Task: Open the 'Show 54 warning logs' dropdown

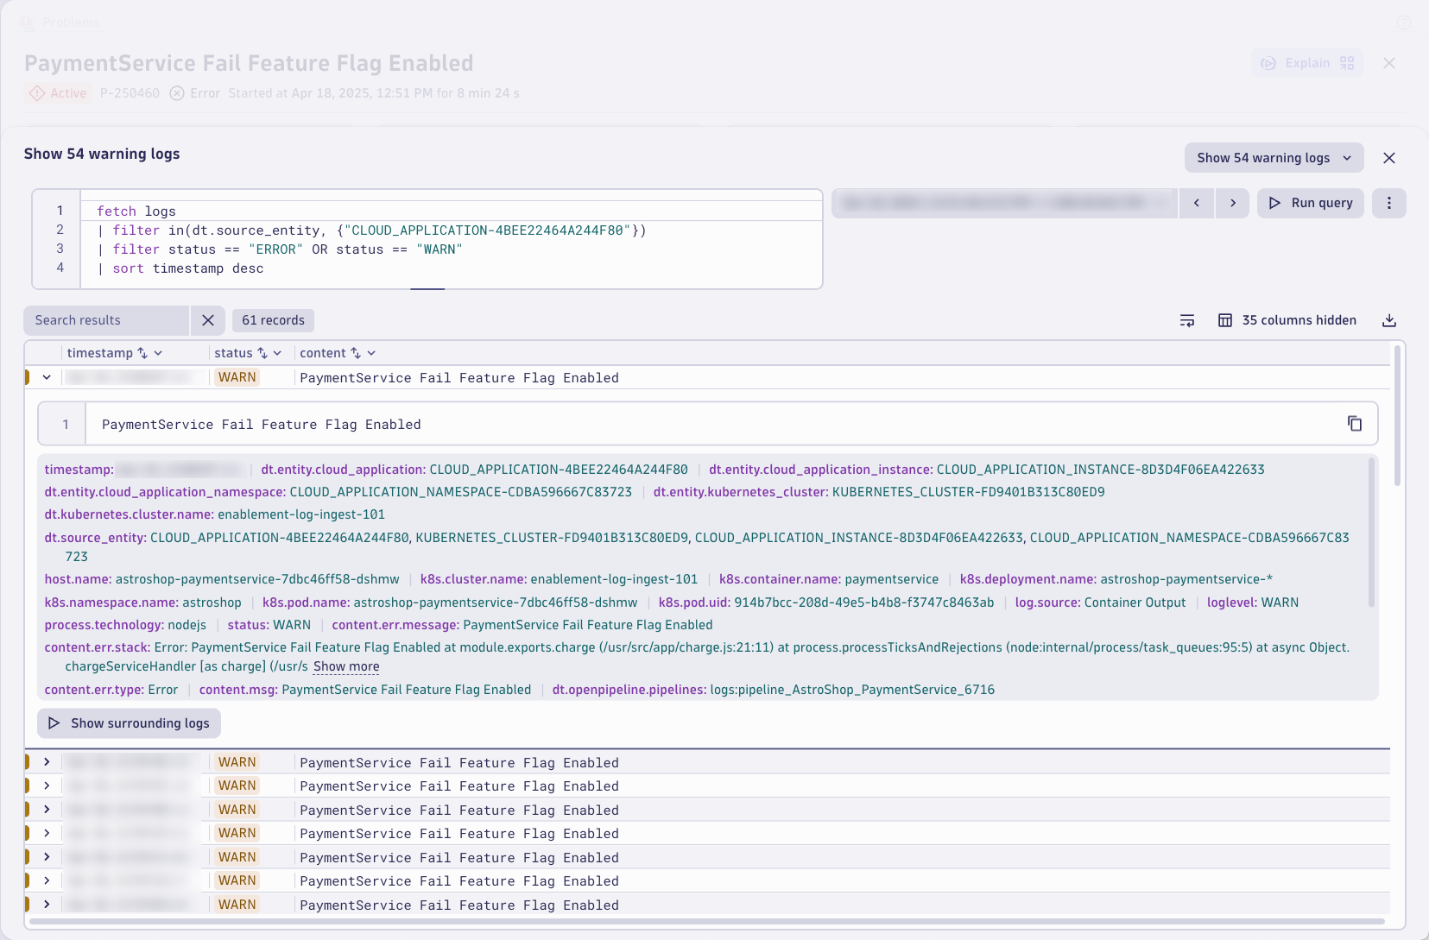Action: [1274, 158]
